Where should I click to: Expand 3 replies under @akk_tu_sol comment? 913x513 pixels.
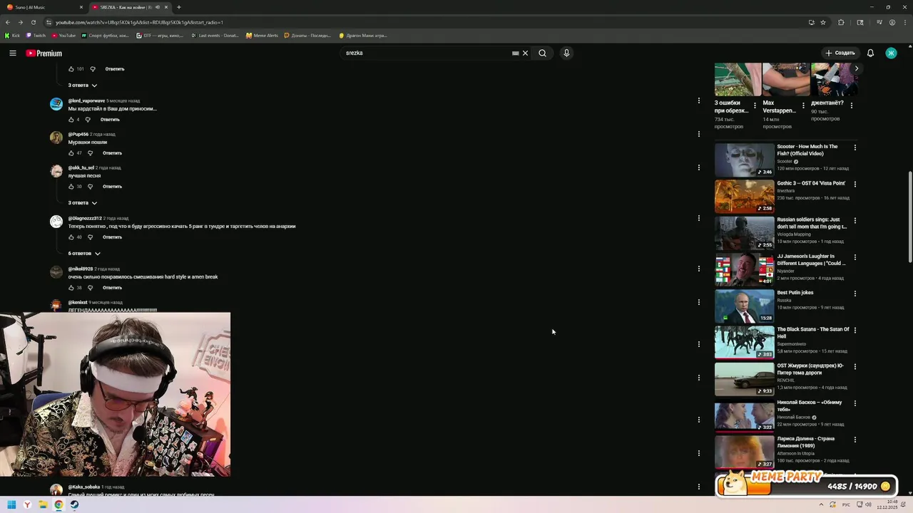(82, 203)
